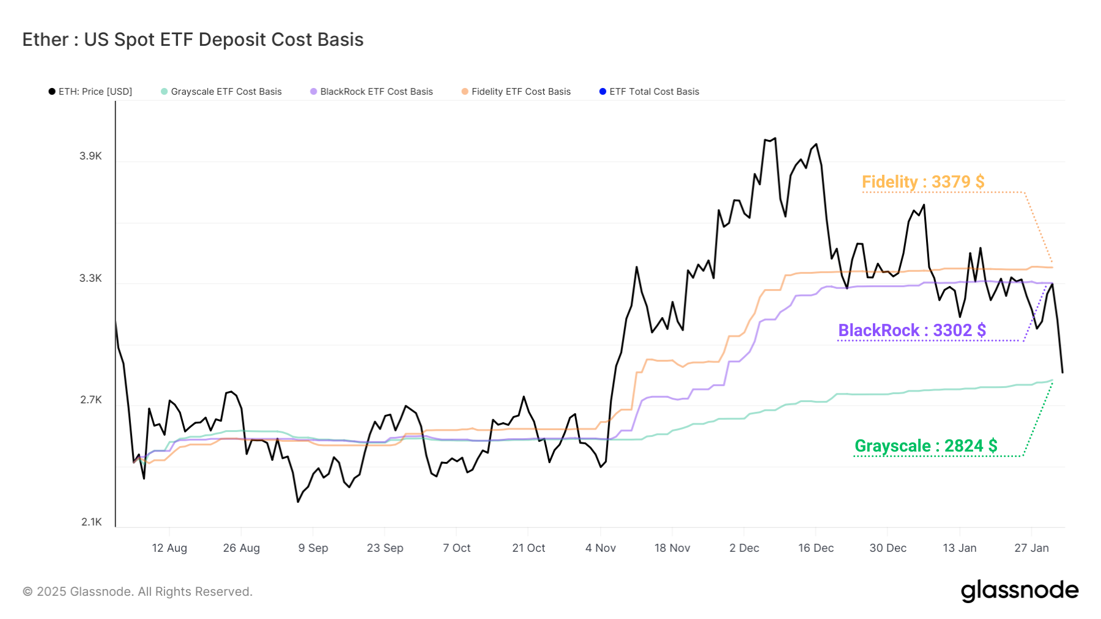The width and height of the screenshot is (1101, 619).
Task: Click the blue ETF Total legend dot
Action: click(601, 92)
